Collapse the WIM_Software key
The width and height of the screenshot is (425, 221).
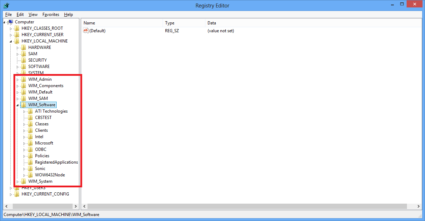(18, 105)
